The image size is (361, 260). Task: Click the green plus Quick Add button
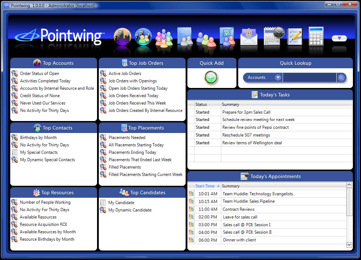[211, 77]
